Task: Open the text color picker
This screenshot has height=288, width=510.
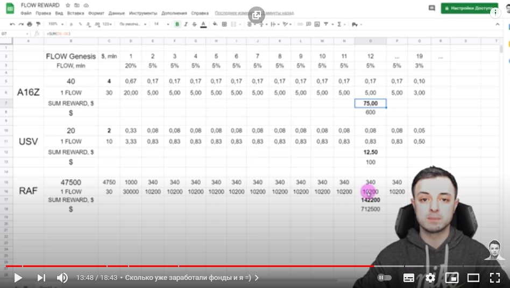Action: pos(203,24)
